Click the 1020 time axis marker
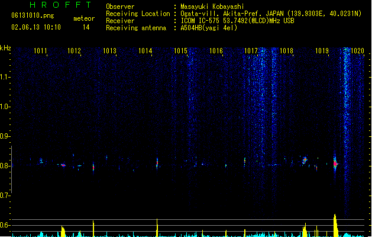This screenshot has height=237, width=372. click(357, 51)
